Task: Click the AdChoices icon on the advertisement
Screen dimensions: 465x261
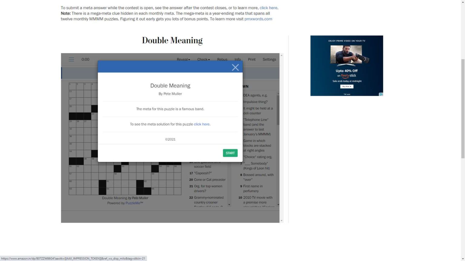Action: pyautogui.click(x=381, y=94)
